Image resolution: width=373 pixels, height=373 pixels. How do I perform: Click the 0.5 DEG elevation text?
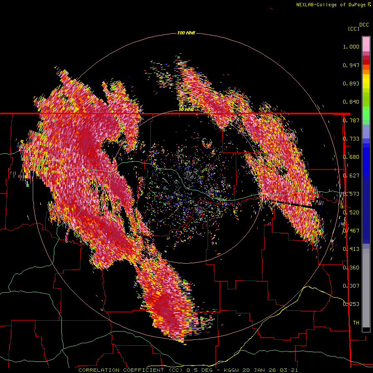coord(200,370)
